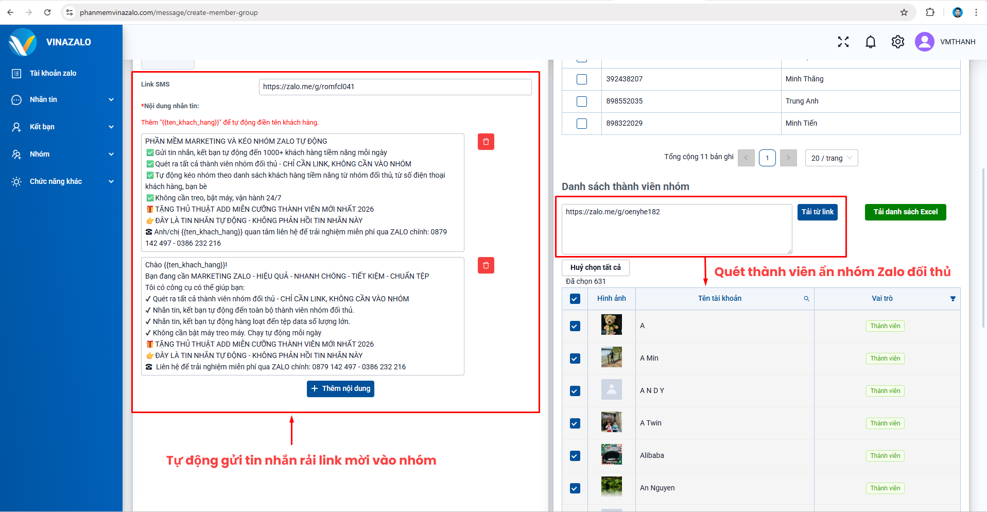Delete the first message content block
The width and height of the screenshot is (987, 512).
486,142
